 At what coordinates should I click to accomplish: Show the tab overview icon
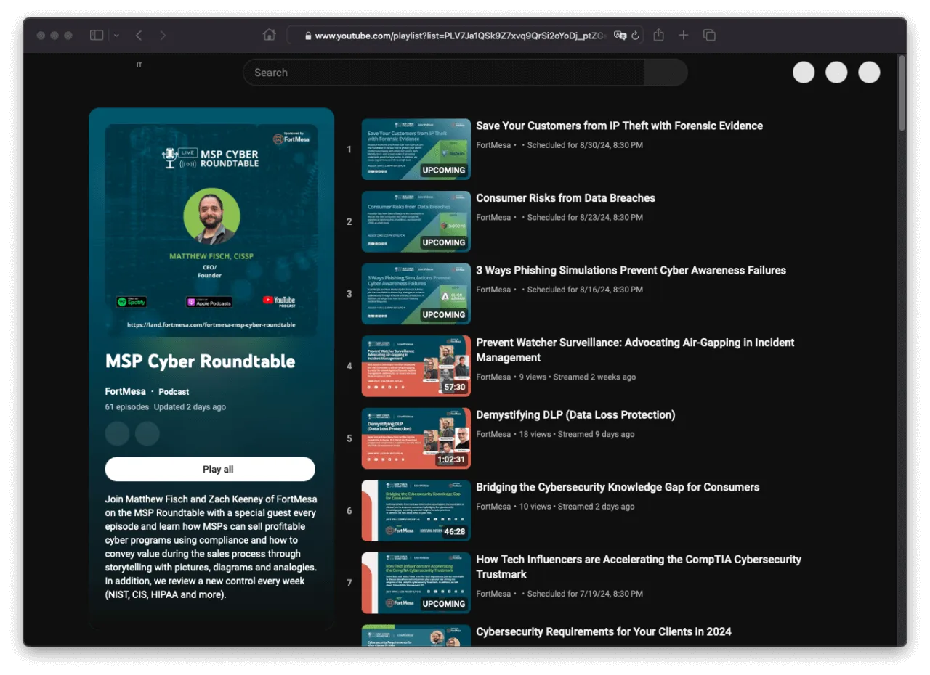point(710,35)
